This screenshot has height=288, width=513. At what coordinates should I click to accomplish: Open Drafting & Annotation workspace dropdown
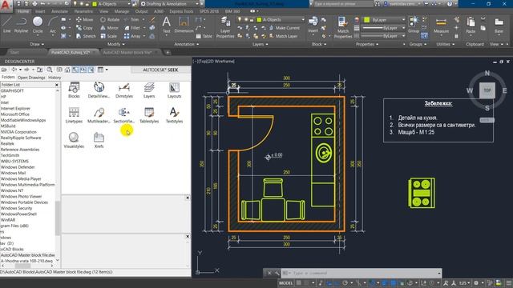169,4
